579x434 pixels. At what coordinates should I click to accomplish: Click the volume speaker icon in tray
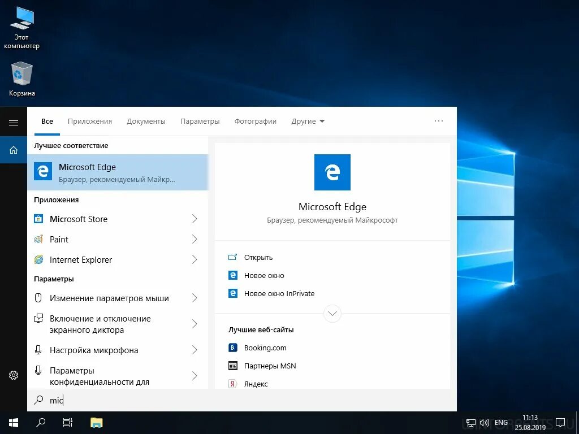485,423
